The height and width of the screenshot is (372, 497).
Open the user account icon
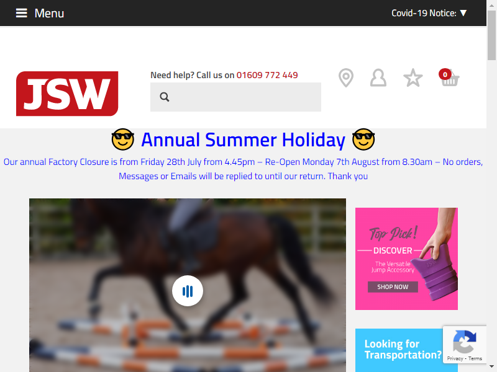(x=378, y=77)
